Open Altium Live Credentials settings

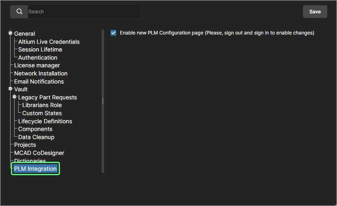click(x=49, y=42)
